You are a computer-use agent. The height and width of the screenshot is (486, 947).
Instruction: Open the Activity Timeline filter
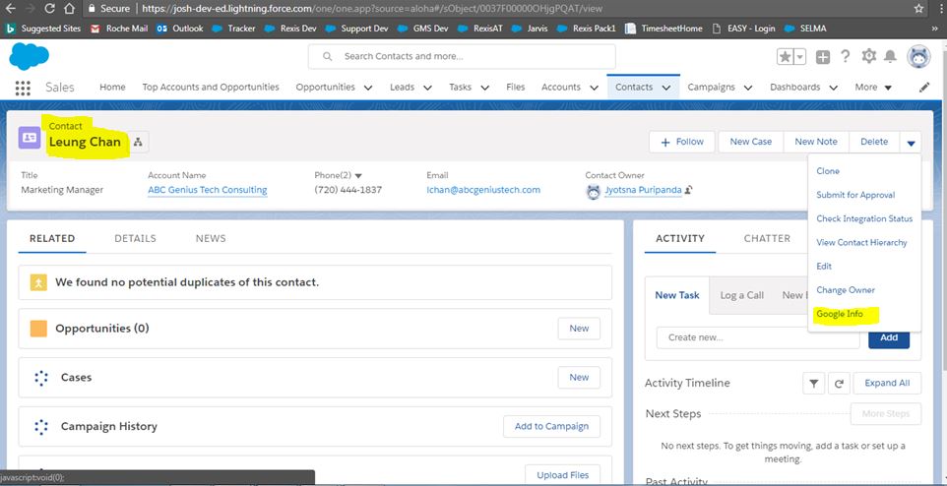click(814, 383)
